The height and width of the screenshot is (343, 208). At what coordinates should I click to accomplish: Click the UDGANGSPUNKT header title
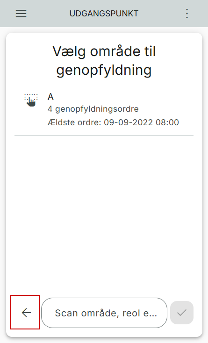104,14
